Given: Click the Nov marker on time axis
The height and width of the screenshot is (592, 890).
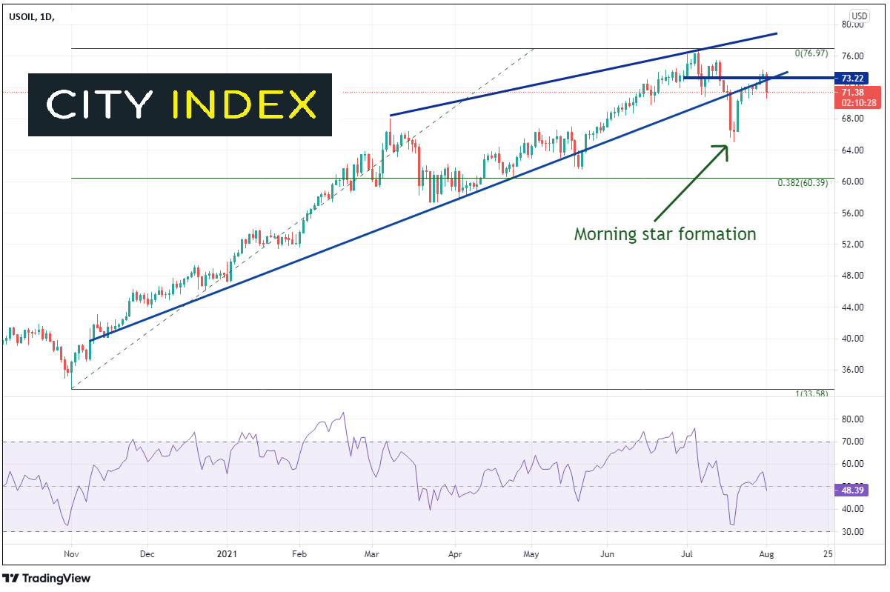Looking at the screenshot, I should [x=71, y=553].
